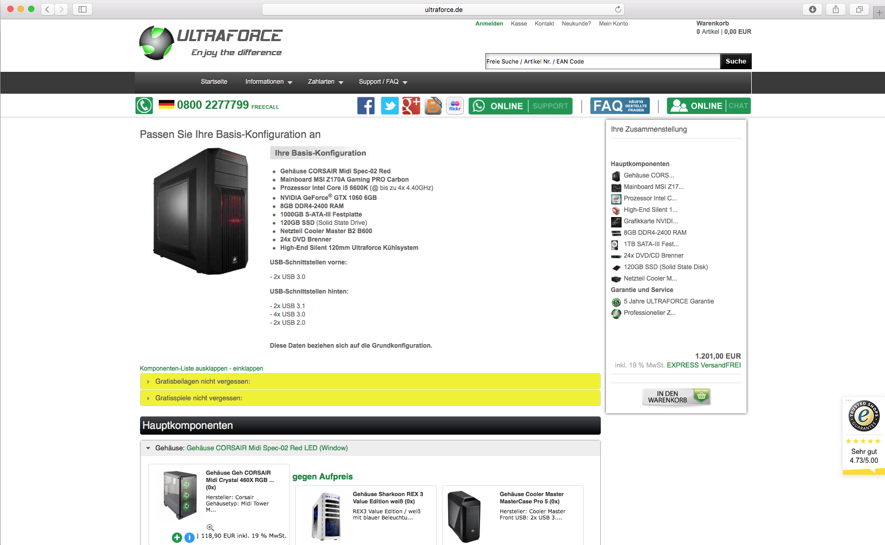Open the Google Plus social icon

point(411,106)
